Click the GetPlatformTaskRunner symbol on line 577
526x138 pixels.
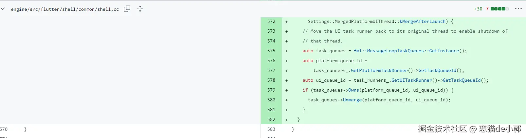379,70
